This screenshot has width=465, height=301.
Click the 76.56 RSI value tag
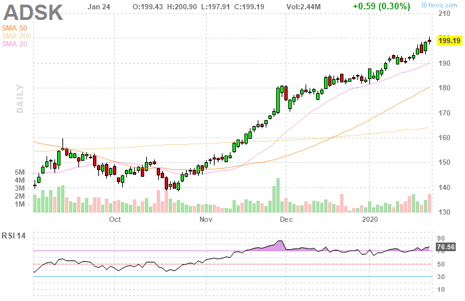coord(446,247)
